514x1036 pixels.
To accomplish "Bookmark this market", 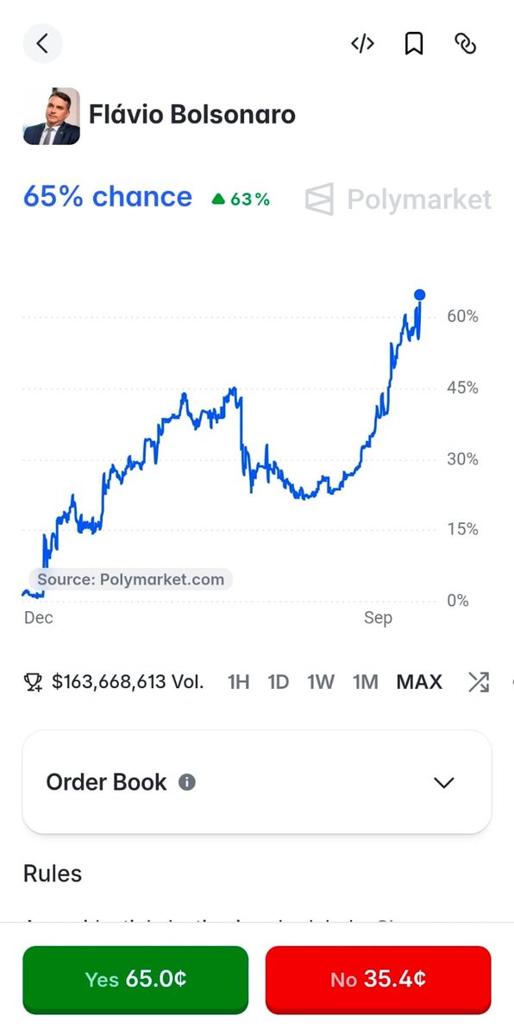I will click(x=414, y=44).
